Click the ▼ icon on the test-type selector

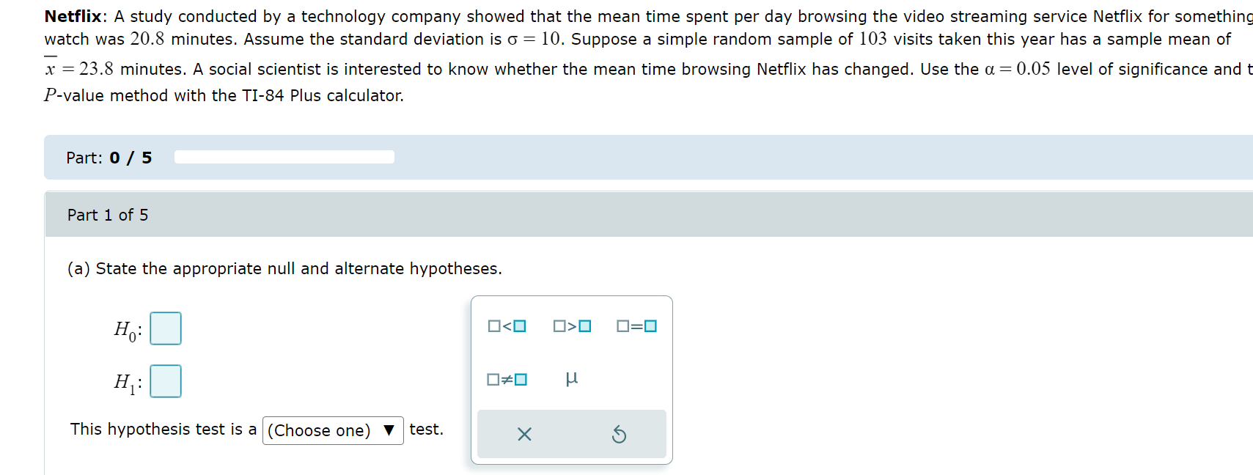click(x=390, y=430)
